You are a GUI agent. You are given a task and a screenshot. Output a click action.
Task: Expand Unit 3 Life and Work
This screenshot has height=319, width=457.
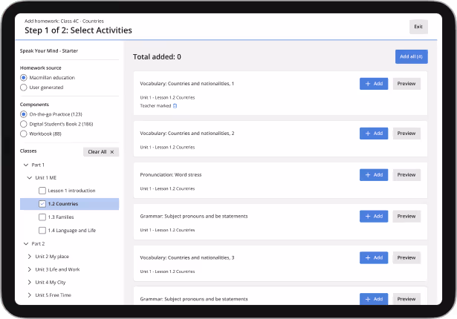pyautogui.click(x=30, y=269)
